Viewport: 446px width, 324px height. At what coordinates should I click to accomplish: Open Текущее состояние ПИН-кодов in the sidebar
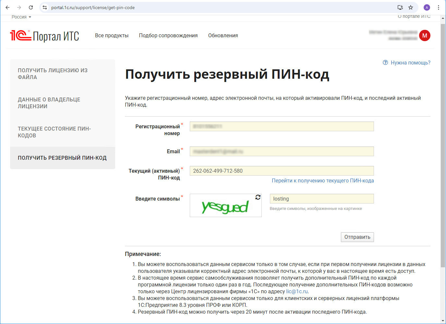[x=63, y=132]
